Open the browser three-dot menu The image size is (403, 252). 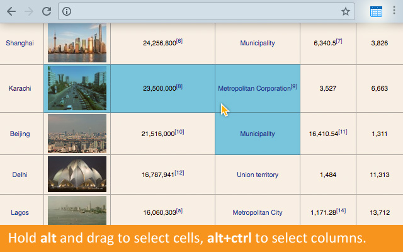[x=394, y=11]
